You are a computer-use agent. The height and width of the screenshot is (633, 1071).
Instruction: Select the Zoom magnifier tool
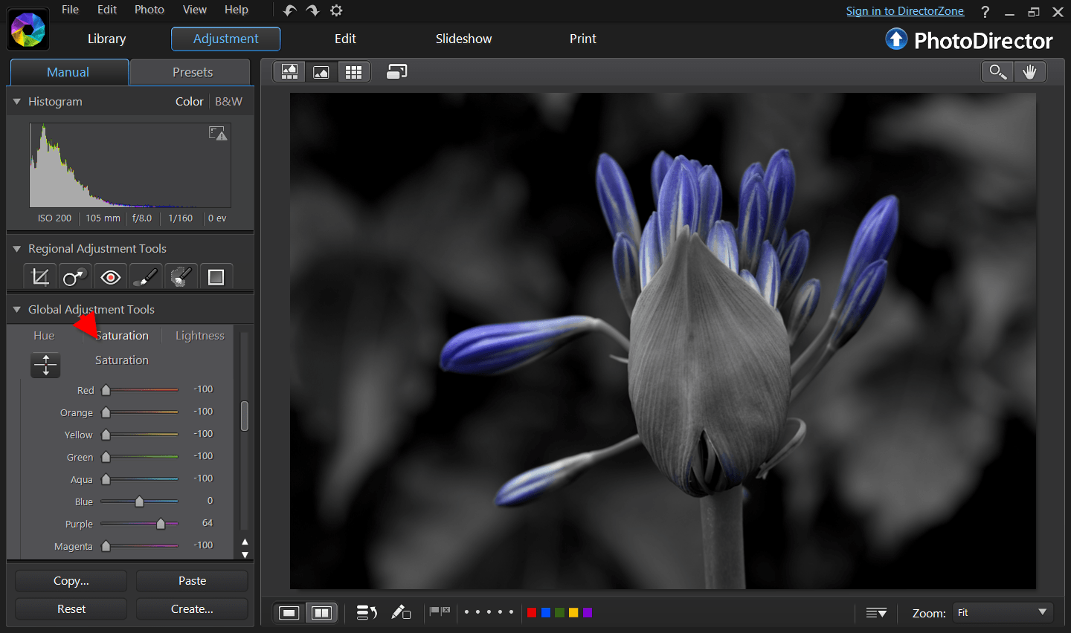(x=997, y=71)
